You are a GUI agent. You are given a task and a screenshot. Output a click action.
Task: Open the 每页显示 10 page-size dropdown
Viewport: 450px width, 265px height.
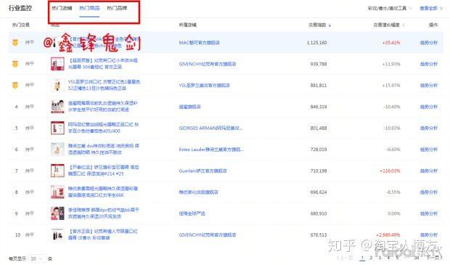37,258
